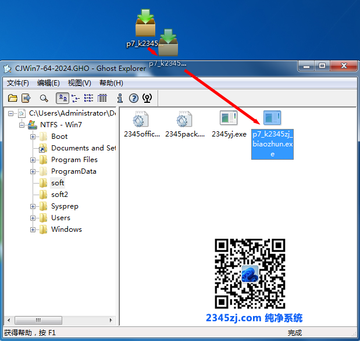Click the Boot folder icon

click(43, 137)
